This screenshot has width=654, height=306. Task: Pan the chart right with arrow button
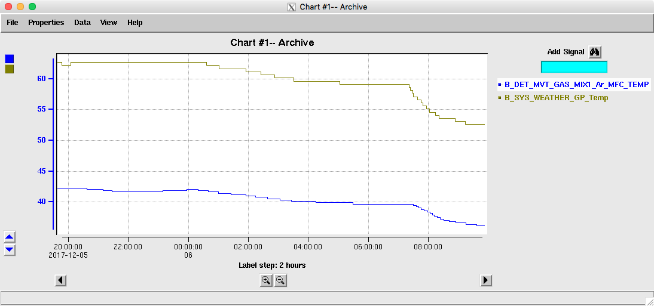click(486, 280)
